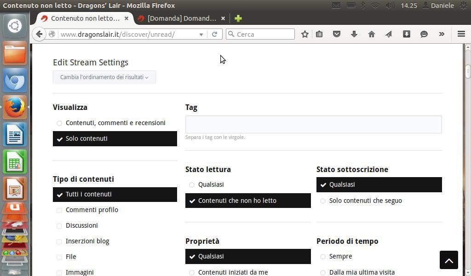Go to the Firefox home page
The height and width of the screenshot is (276, 471).
pos(372,34)
